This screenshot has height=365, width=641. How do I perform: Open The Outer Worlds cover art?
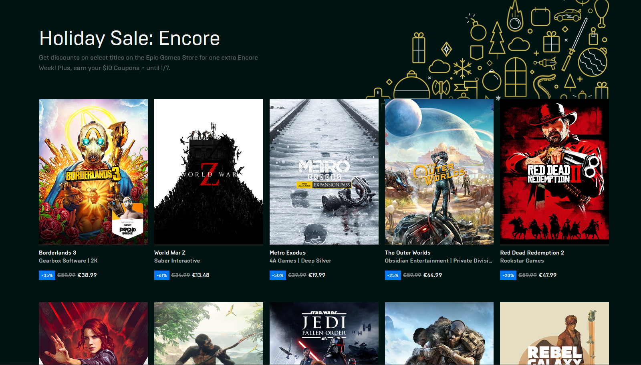click(439, 172)
